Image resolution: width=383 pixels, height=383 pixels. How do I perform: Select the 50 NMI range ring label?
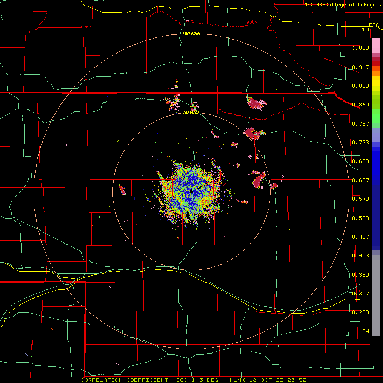(191, 112)
